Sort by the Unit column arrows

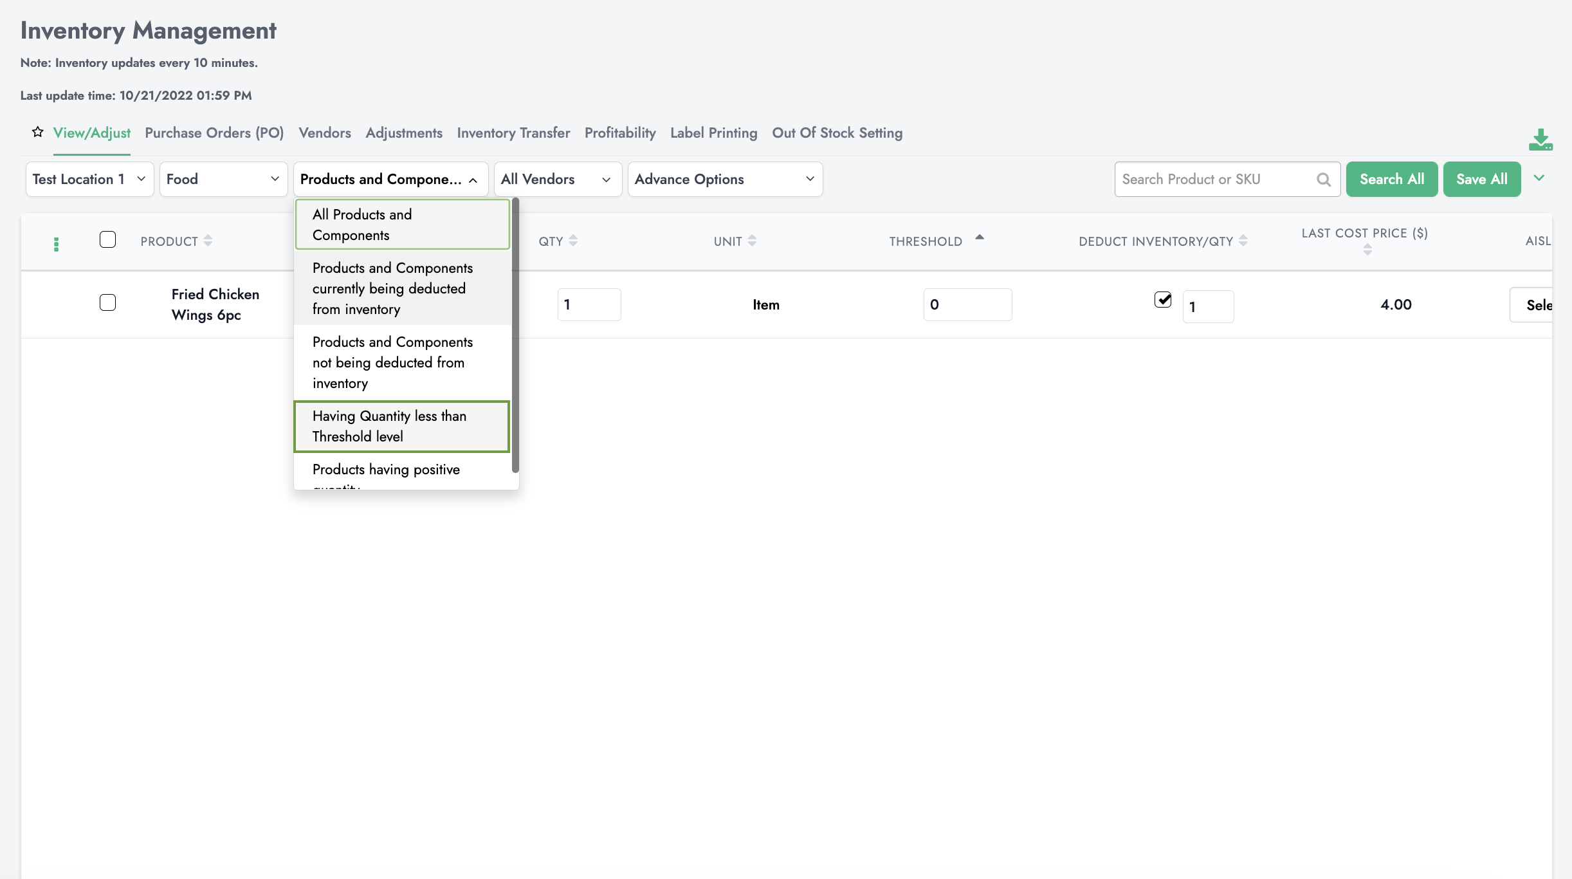[x=752, y=241]
